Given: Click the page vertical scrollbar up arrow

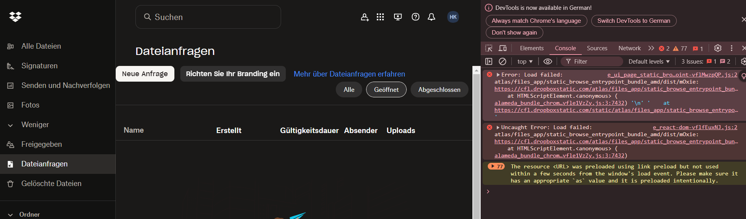Looking at the screenshot, I should click(x=476, y=70).
